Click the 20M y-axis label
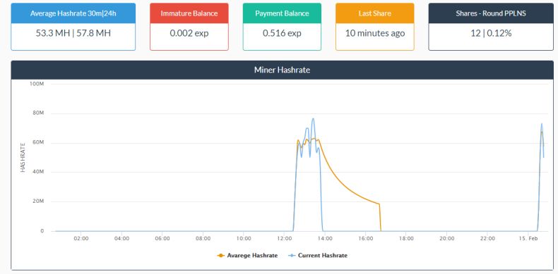 click(x=38, y=201)
